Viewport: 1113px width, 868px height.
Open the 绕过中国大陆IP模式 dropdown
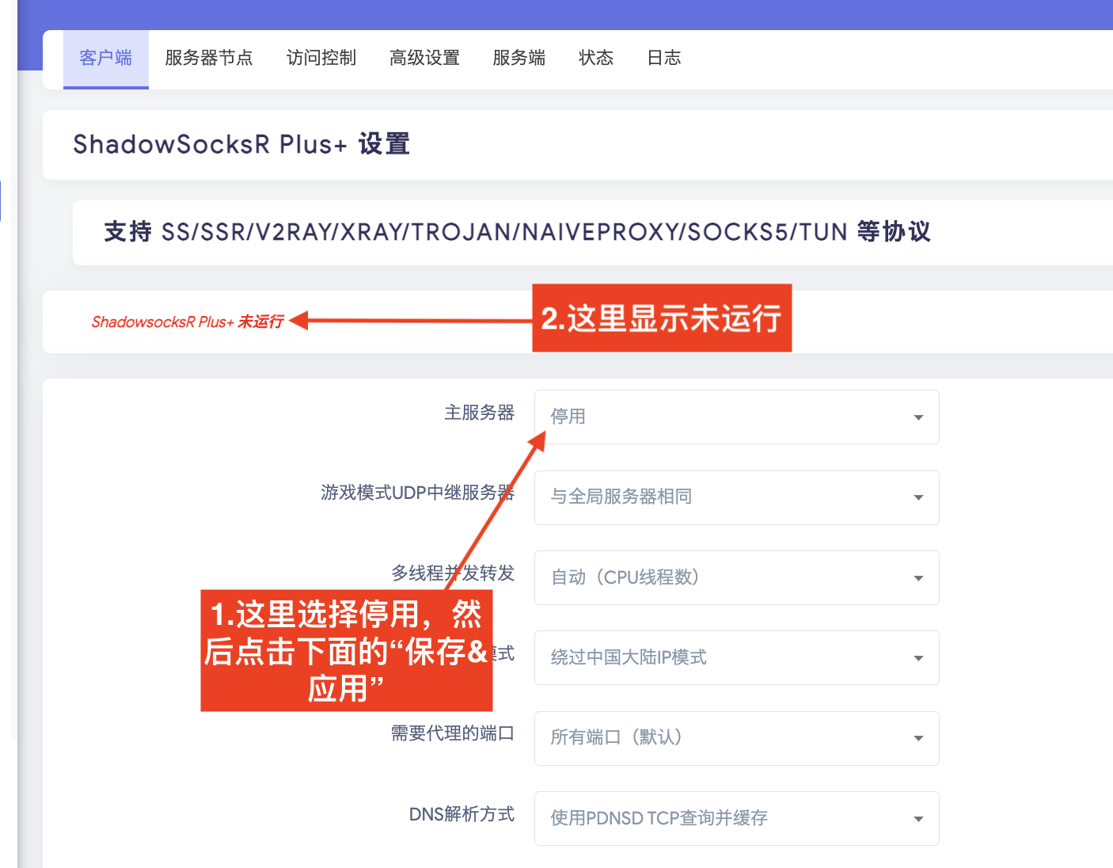736,657
